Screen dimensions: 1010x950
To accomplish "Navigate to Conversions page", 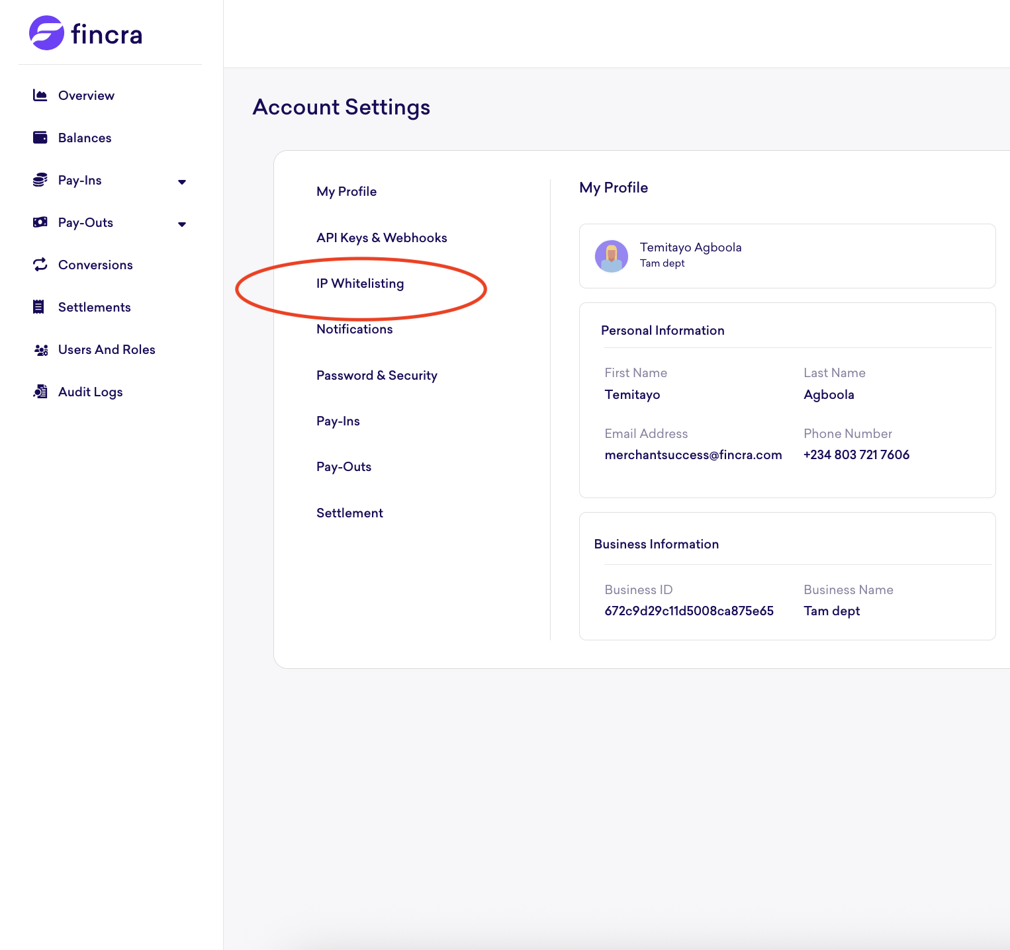I will coord(95,265).
